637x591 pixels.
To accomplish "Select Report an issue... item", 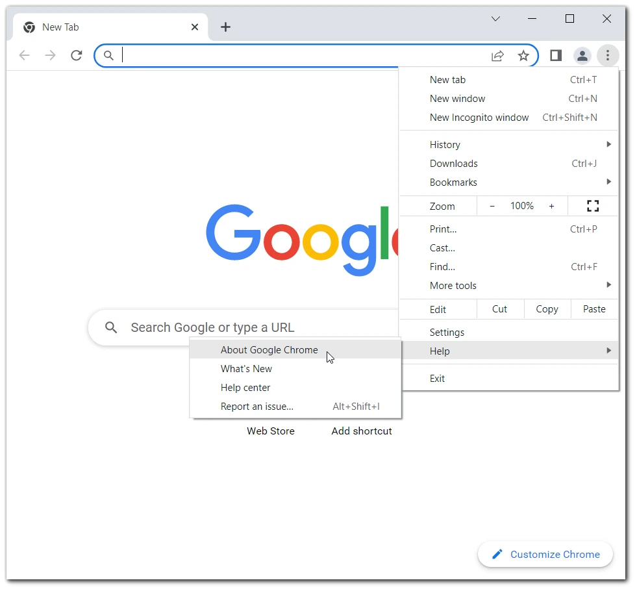I will click(295, 407).
